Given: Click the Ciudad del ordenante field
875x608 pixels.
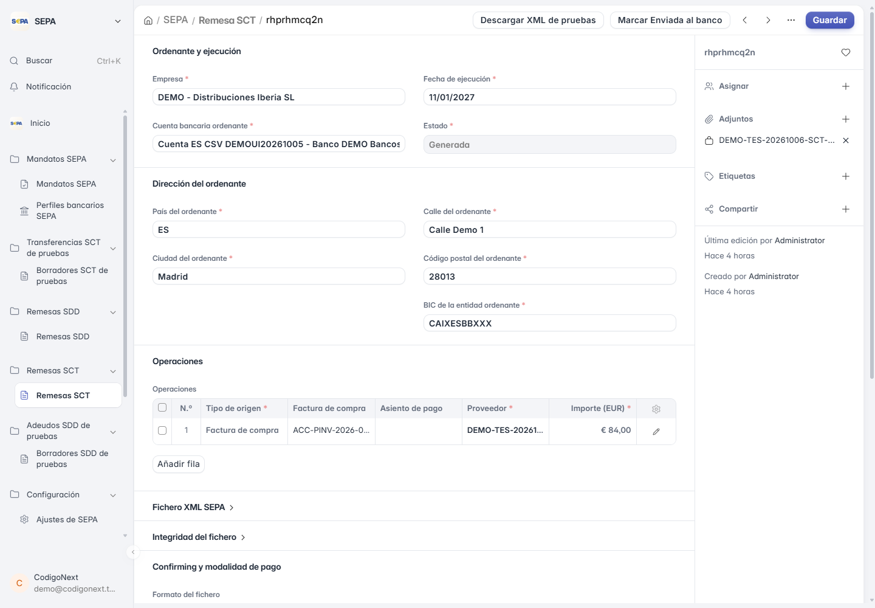Looking at the screenshot, I should pyautogui.click(x=279, y=277).
